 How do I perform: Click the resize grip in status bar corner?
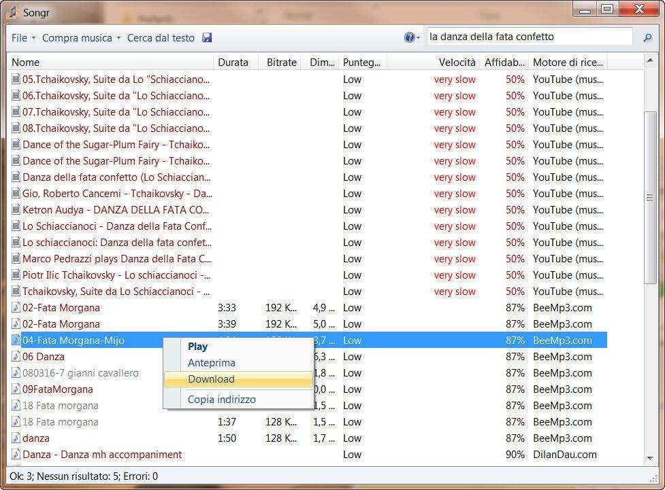pos(653,478)
